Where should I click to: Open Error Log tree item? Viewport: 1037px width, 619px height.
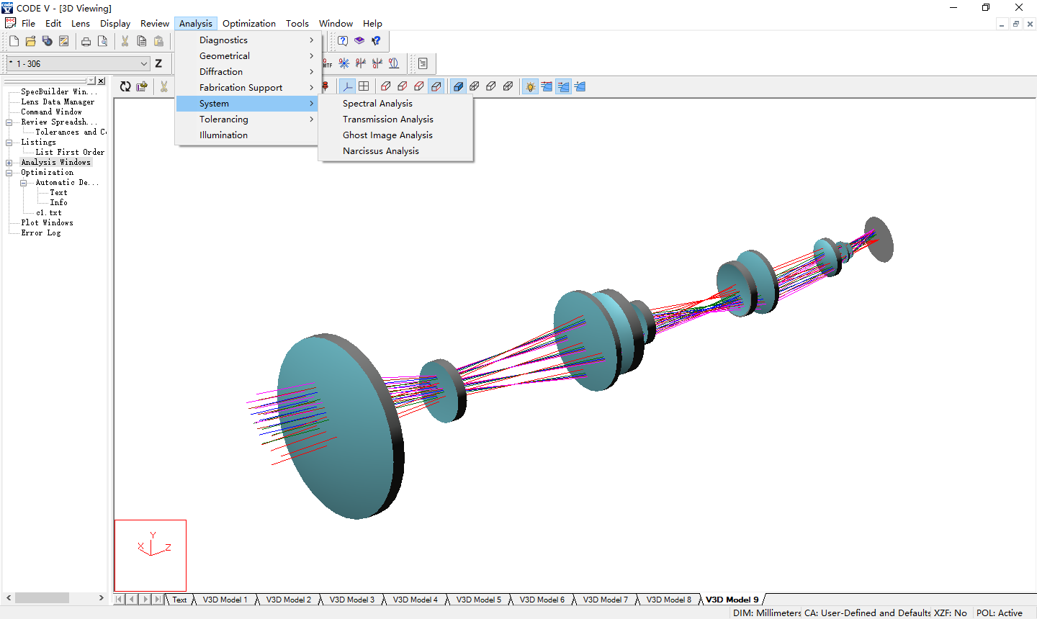(x=41, y=233)
